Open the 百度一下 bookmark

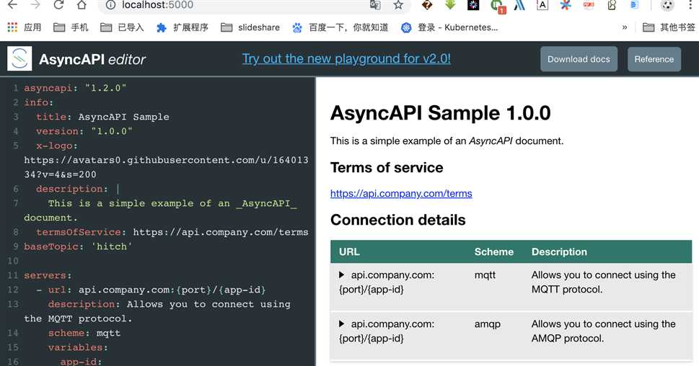point(340,27)
